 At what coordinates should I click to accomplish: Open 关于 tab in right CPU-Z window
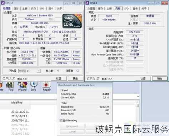click(144, 9)
